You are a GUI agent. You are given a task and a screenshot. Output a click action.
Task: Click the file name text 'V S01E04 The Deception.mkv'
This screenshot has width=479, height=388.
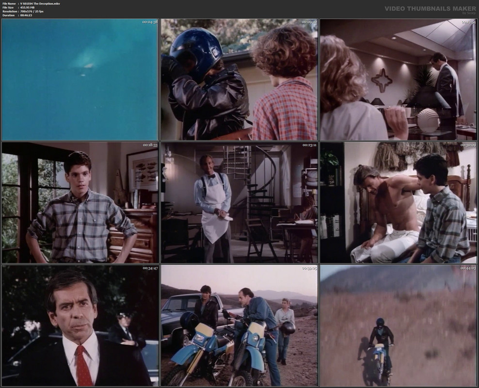tap(40, 4)
